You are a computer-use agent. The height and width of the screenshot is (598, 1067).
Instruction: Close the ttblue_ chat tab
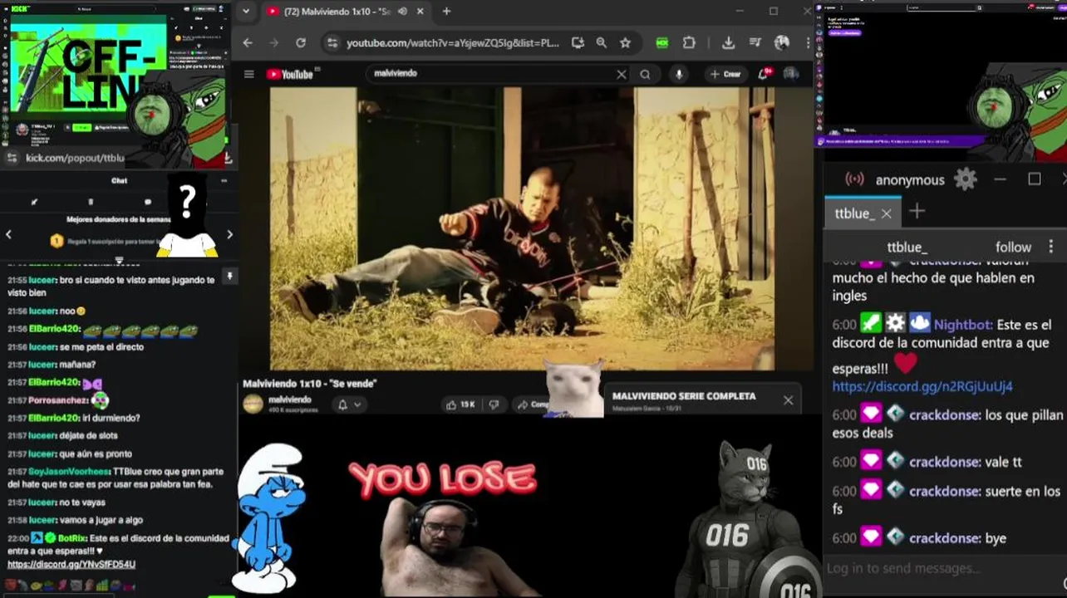click(886, 213)
